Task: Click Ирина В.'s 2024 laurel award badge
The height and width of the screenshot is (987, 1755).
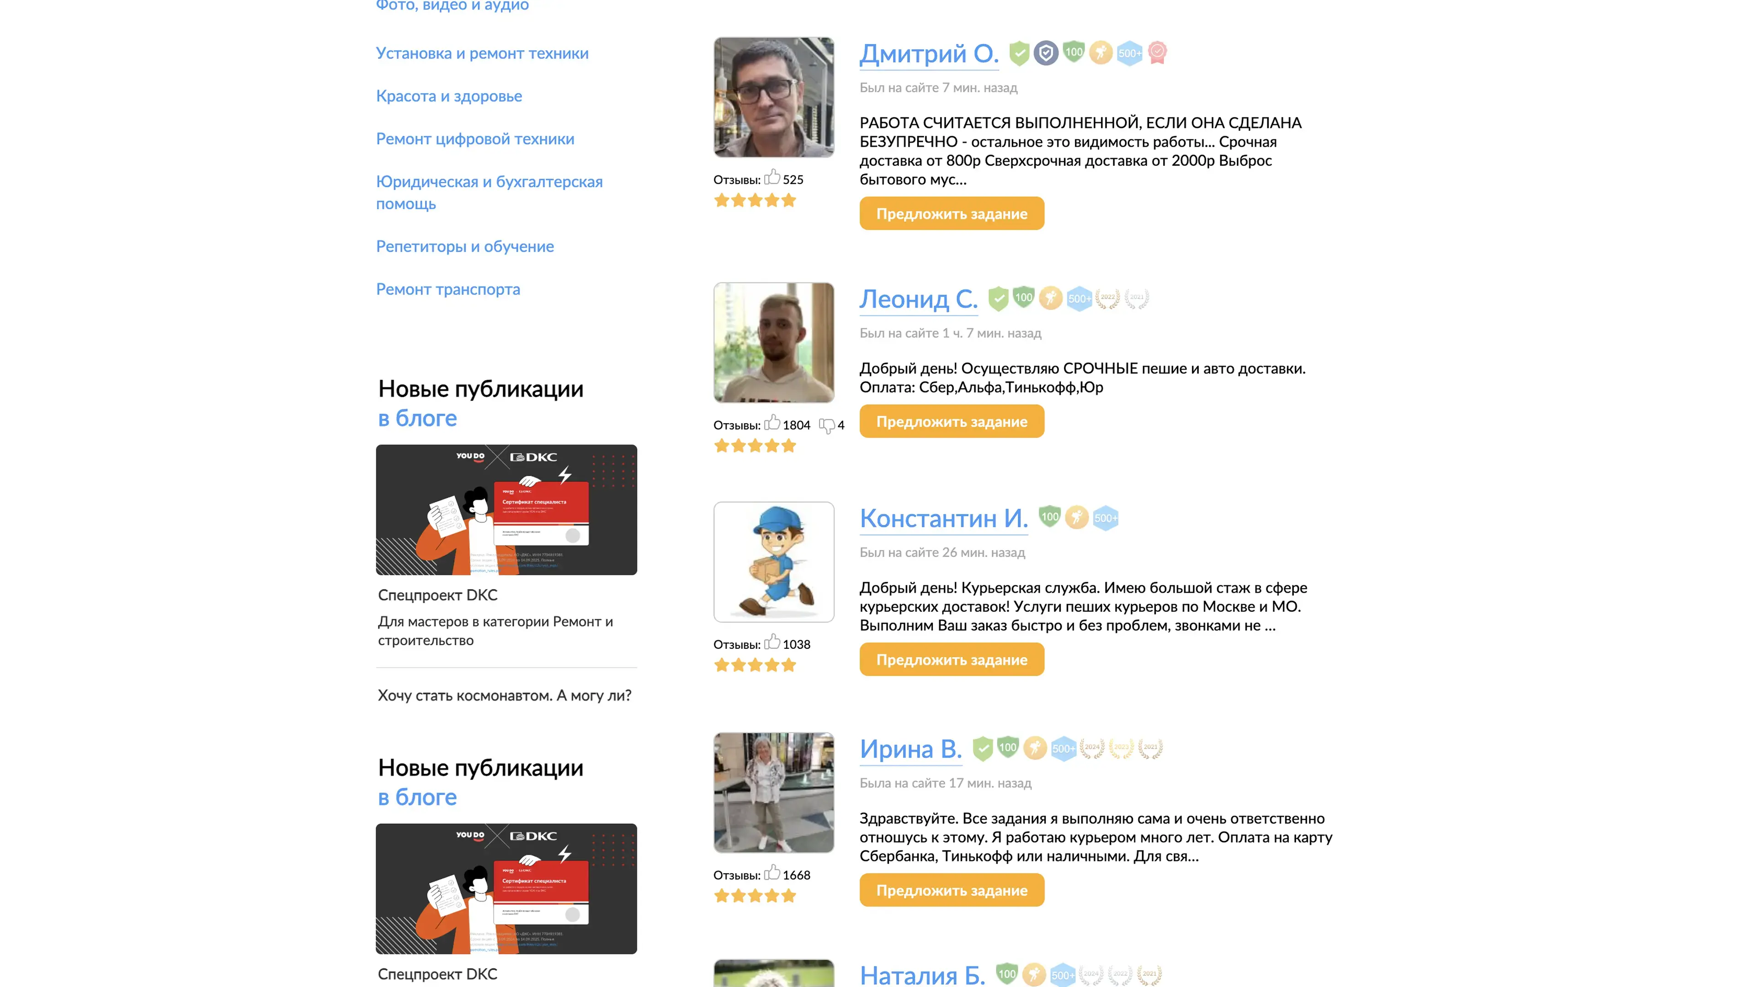Action: click(1091, 748)
